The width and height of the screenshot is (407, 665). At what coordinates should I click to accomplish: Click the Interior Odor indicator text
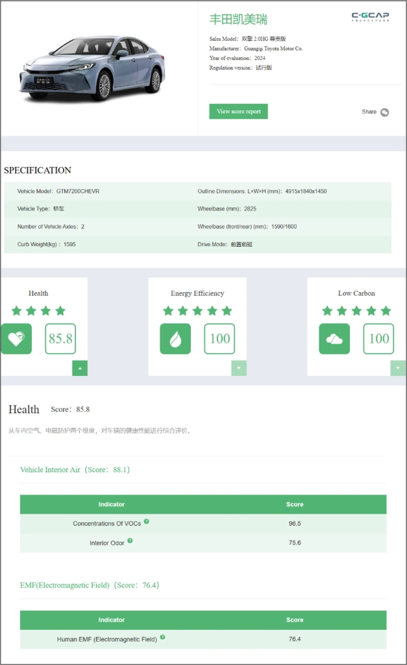coord(107,543)
